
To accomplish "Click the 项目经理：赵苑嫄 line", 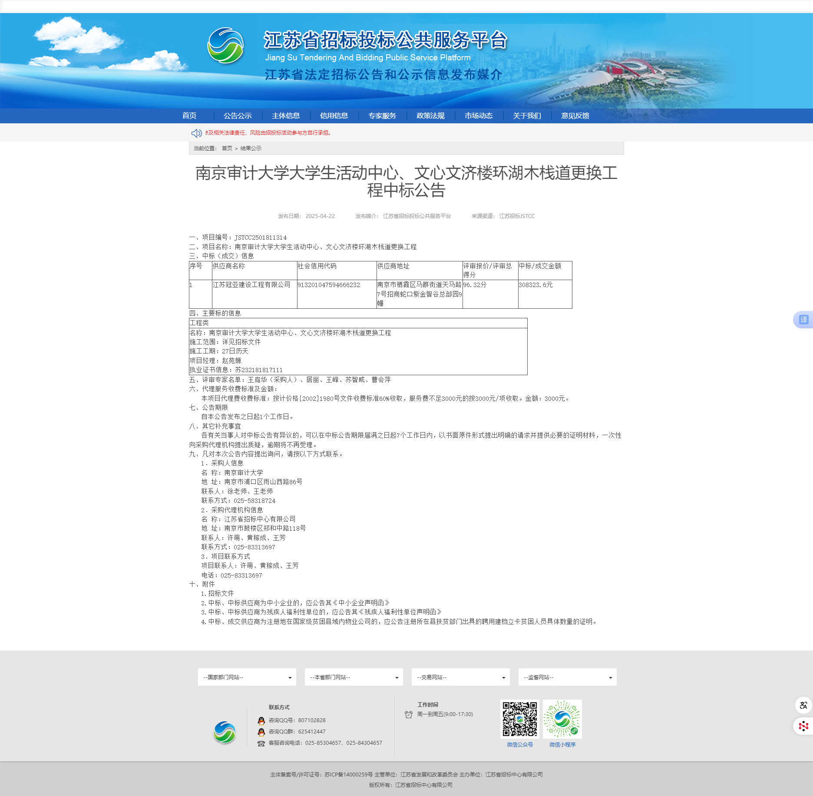I will click(x=215, y=360).
